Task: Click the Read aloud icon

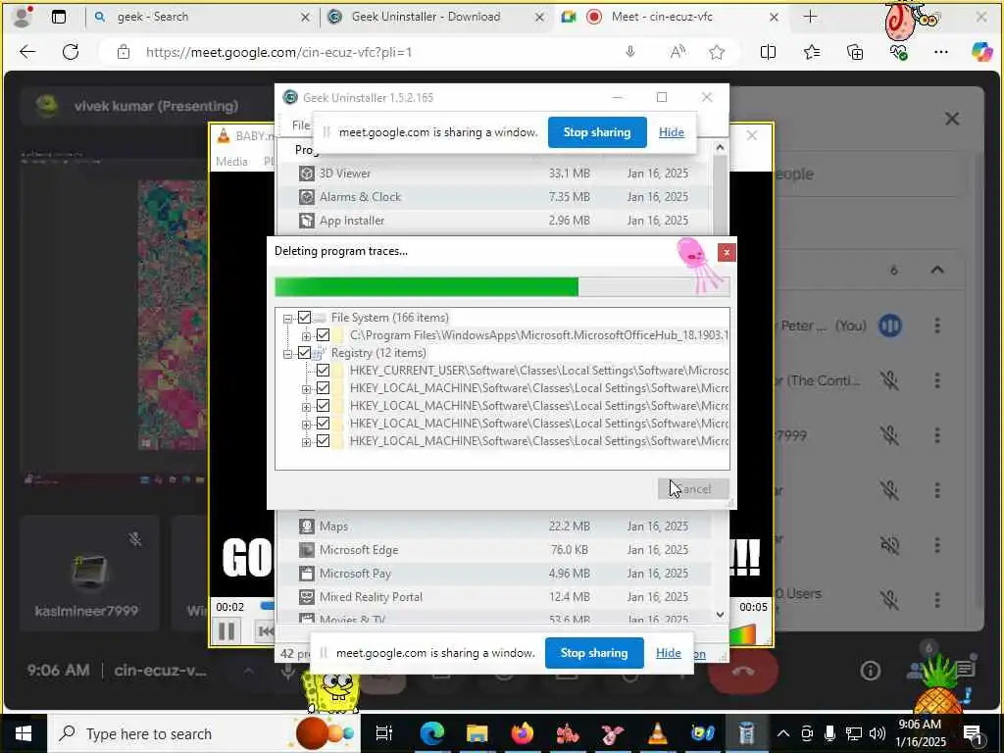Action: pos(677,53)
